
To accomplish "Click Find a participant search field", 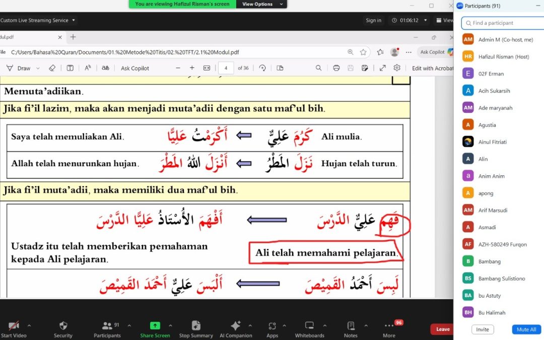I will (503, 23).
